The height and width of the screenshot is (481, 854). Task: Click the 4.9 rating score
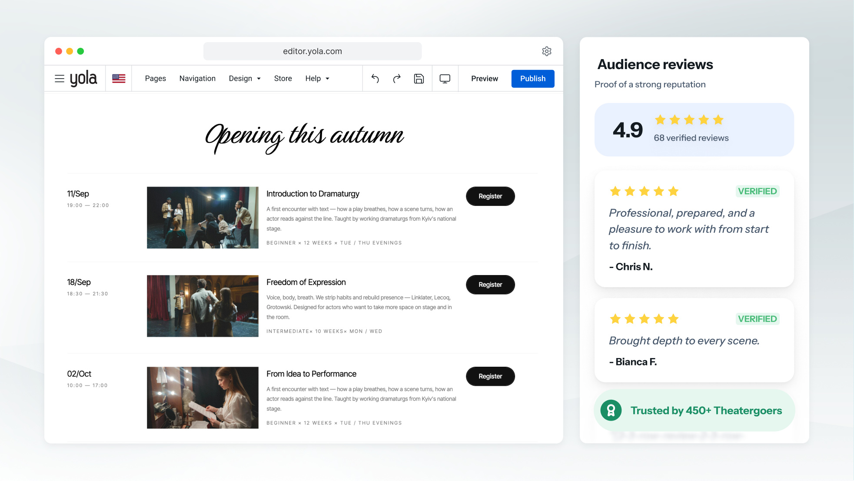point(628,130)
